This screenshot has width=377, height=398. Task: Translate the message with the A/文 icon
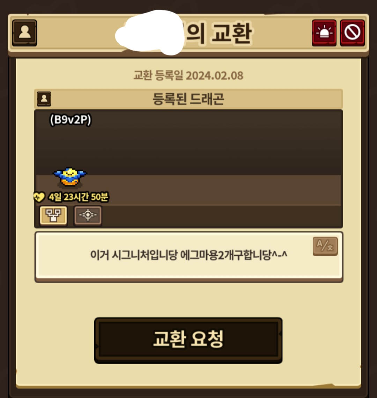[x=325, y=246]
